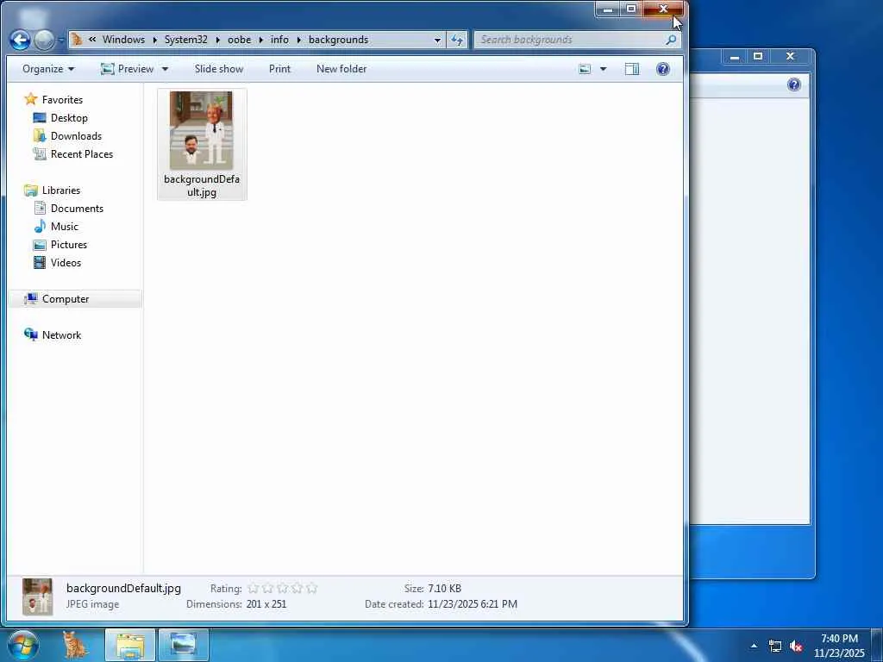The width and height of the screenshot is (883, 662).
Task: Click the muted volume speaker icon
Action: [796, 646]
